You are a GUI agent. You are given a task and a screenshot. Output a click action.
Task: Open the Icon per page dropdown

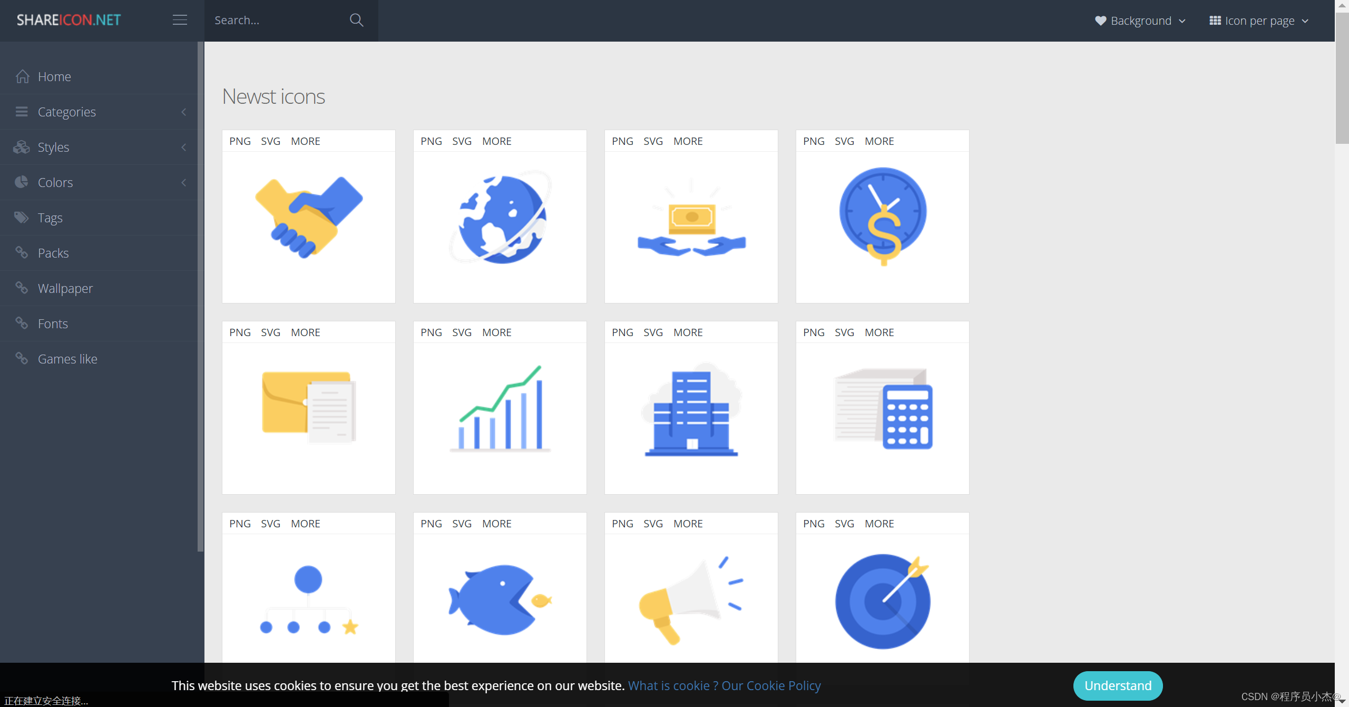click(x=1259, y=21)
